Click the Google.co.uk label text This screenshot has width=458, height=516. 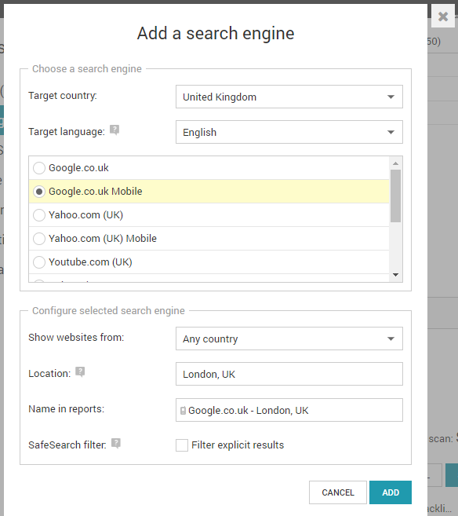pos(78,168)
